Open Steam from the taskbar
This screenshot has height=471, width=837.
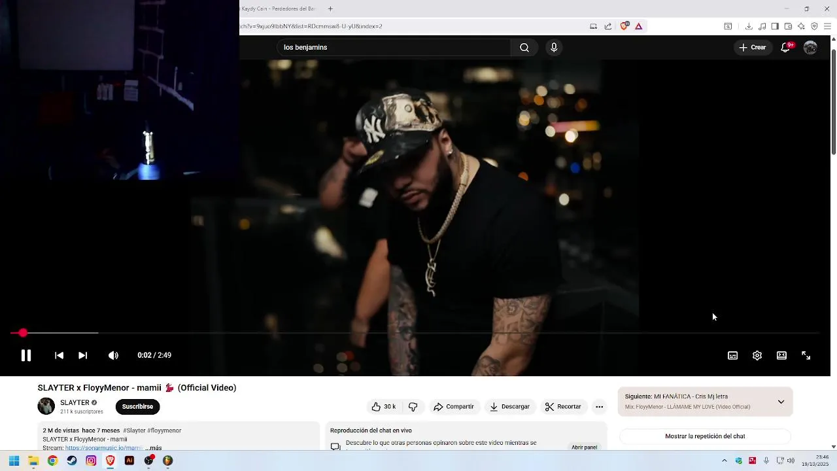(x=72, y=461)
